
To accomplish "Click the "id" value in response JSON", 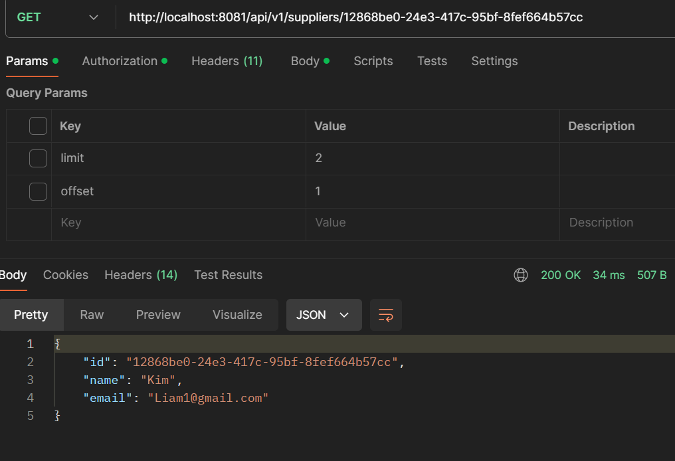I will tap(262, 362).
